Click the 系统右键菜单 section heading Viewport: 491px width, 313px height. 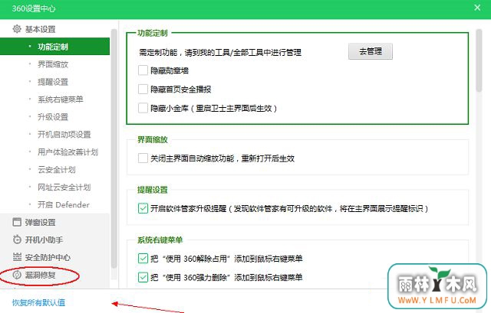[x=160, y=240]
